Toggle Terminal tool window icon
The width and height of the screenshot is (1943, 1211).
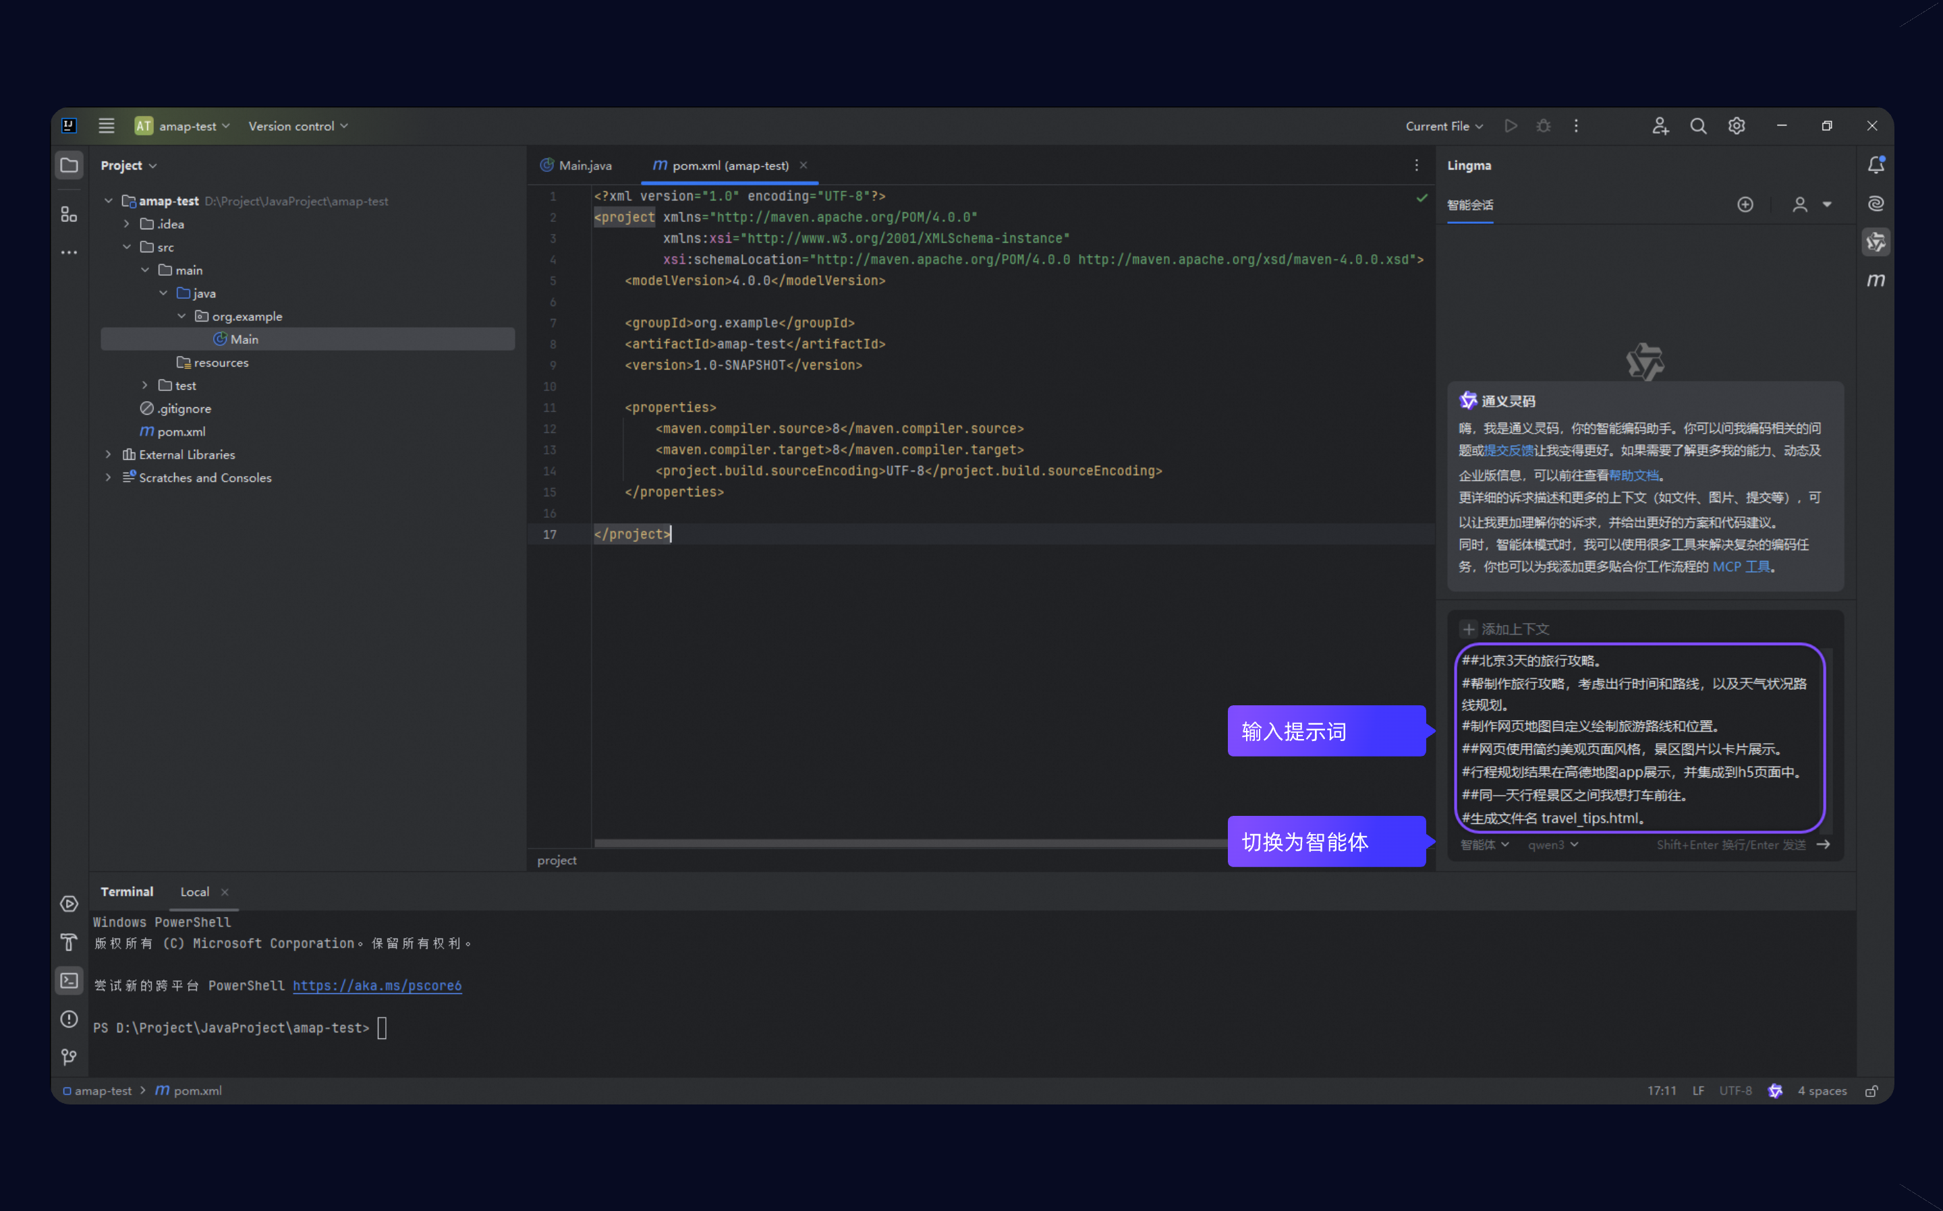(69, 980)
